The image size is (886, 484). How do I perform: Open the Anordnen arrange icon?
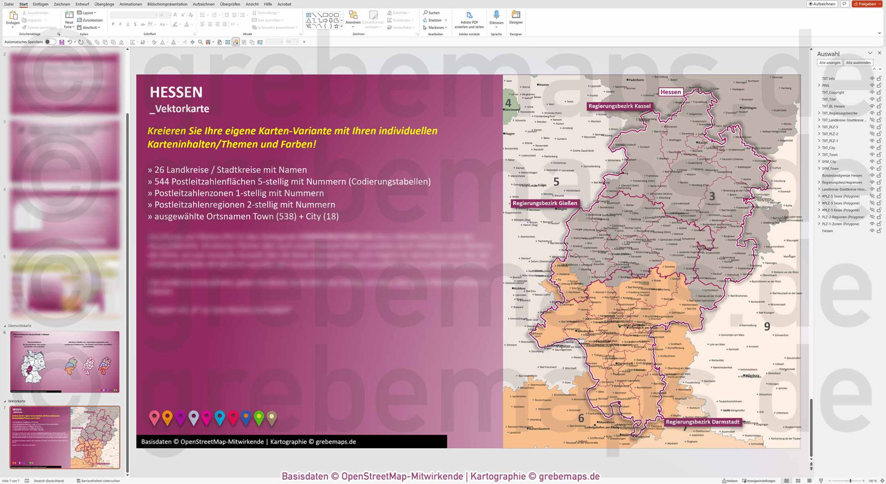click(x=353, y=15)
